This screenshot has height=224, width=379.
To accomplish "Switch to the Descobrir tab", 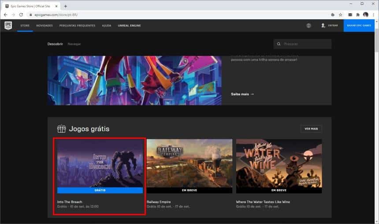I will (x=55, y=44).
